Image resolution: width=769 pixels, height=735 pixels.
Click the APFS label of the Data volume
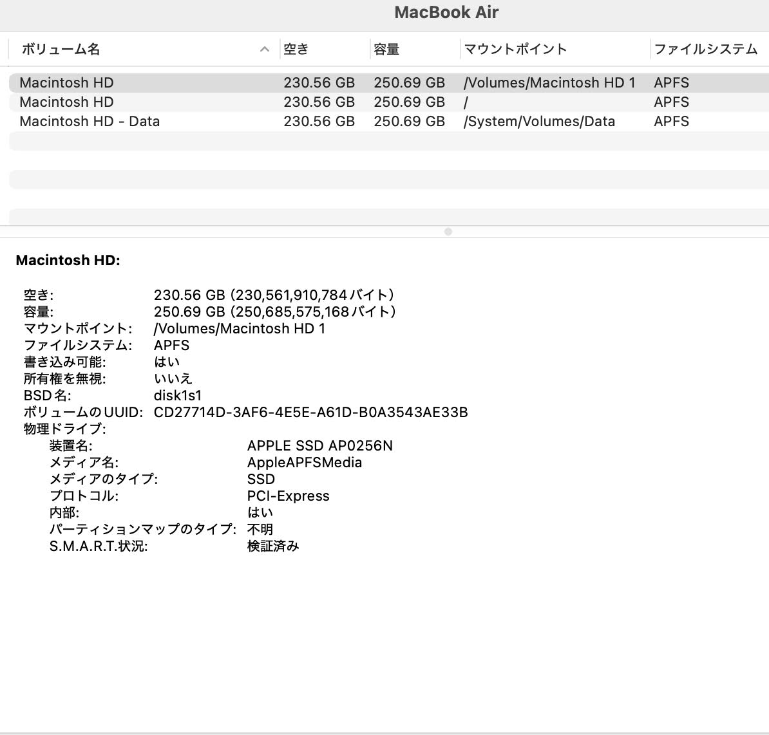[672, 121]
